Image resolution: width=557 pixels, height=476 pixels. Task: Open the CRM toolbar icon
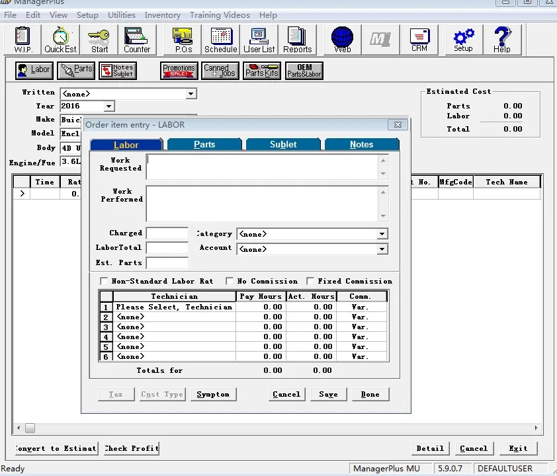click(x=419, y=40)
